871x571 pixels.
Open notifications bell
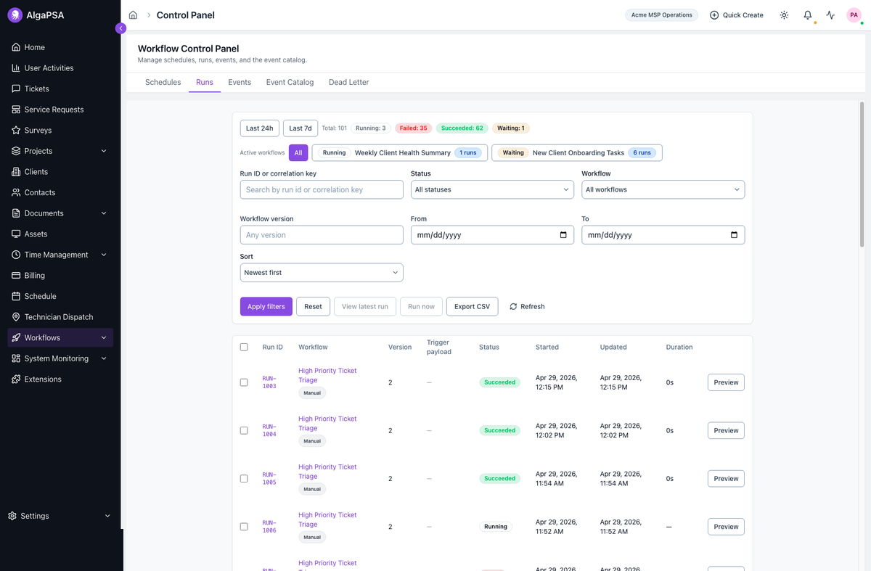pyautogui.click(x=808, y=15)
